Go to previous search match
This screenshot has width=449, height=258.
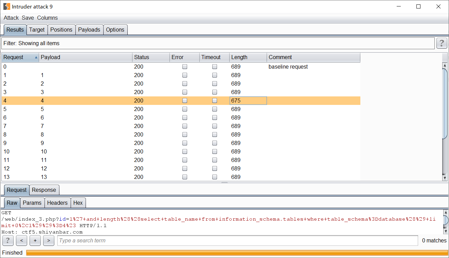(21, 241)
